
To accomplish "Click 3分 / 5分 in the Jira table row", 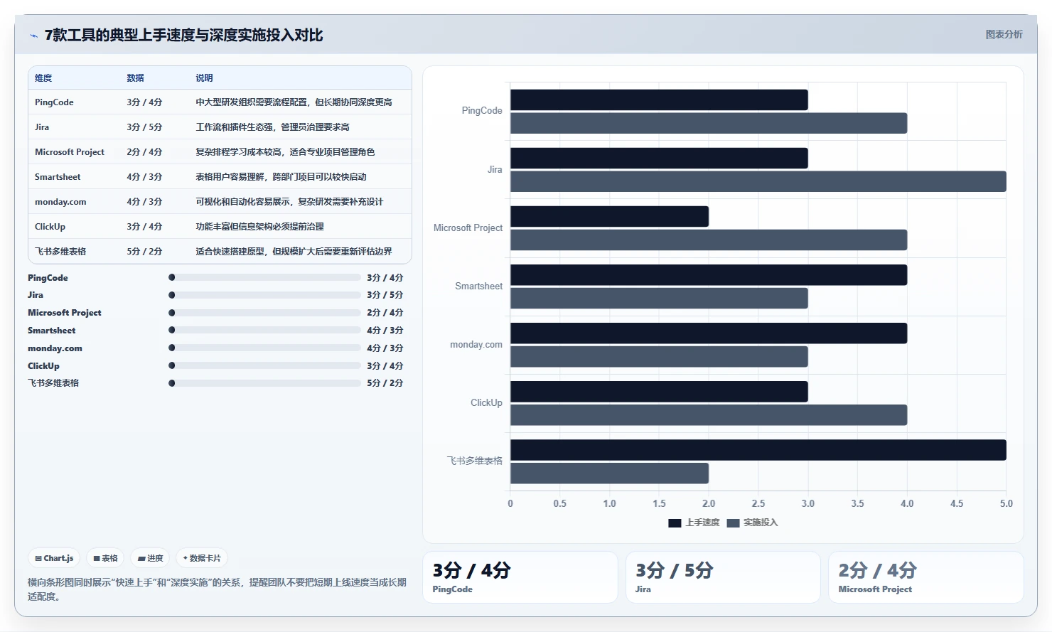I will [144, 127].
